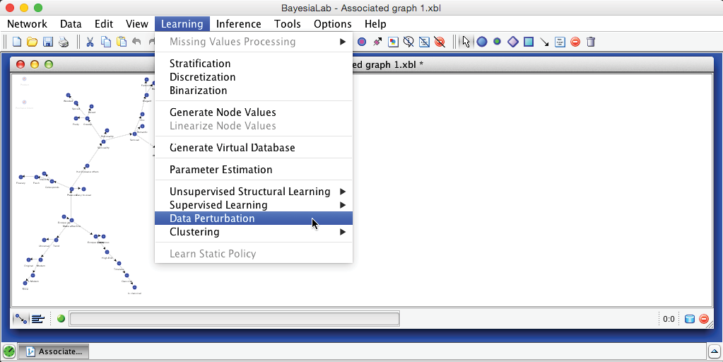The height and width of the screenshot is (362, 723).
Task: Click the progress bar in status bar
Action: tap(234, 319)
